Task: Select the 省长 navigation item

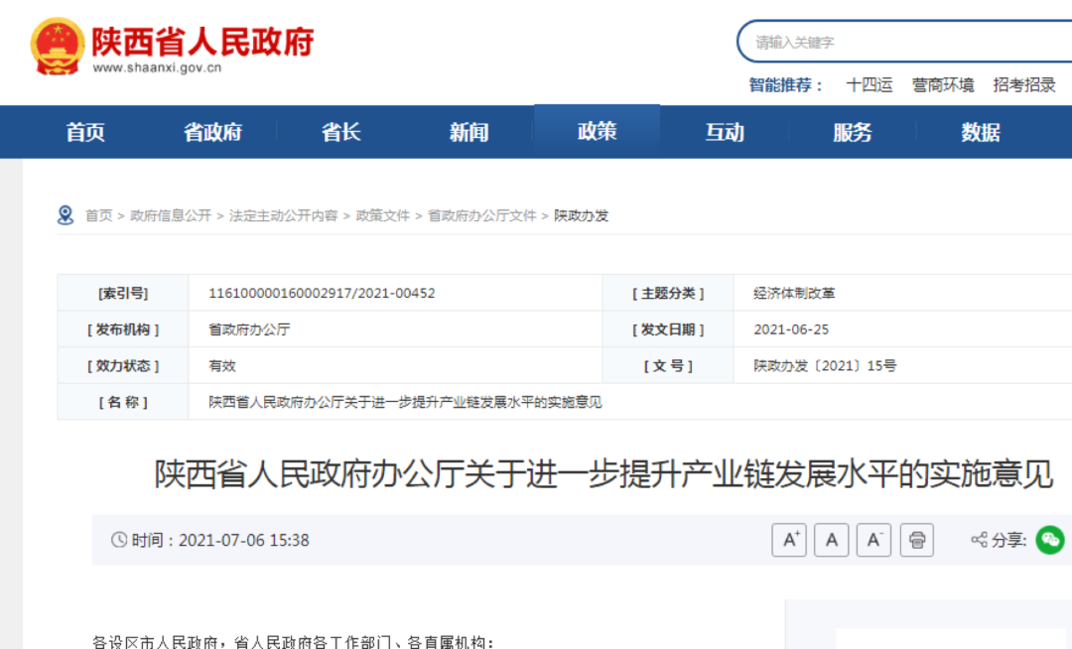Action: 340,132
